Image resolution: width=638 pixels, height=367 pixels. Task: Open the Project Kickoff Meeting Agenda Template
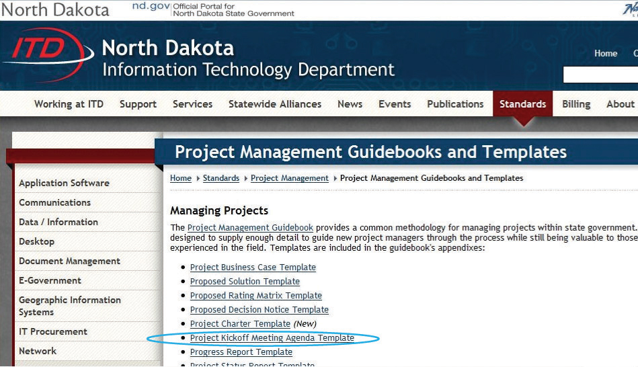coord(272,337)
